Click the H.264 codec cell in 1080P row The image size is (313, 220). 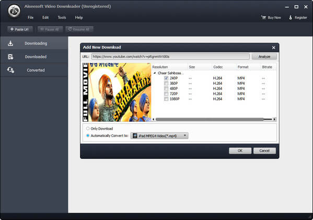(x=217, y=99)
